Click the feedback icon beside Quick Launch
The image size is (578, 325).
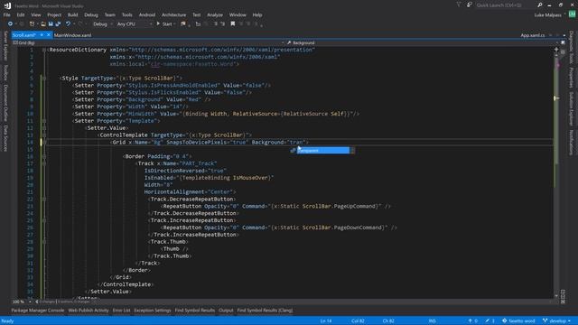coord(470,5)
